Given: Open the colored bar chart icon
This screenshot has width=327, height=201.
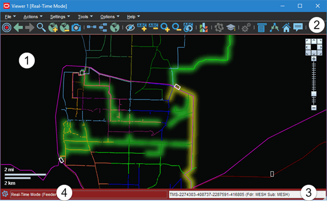Looking at the screenshot, I should click(x=203, y=28).
